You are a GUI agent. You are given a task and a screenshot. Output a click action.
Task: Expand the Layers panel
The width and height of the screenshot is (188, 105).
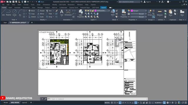pyautogui.click(x=93, y=20)
